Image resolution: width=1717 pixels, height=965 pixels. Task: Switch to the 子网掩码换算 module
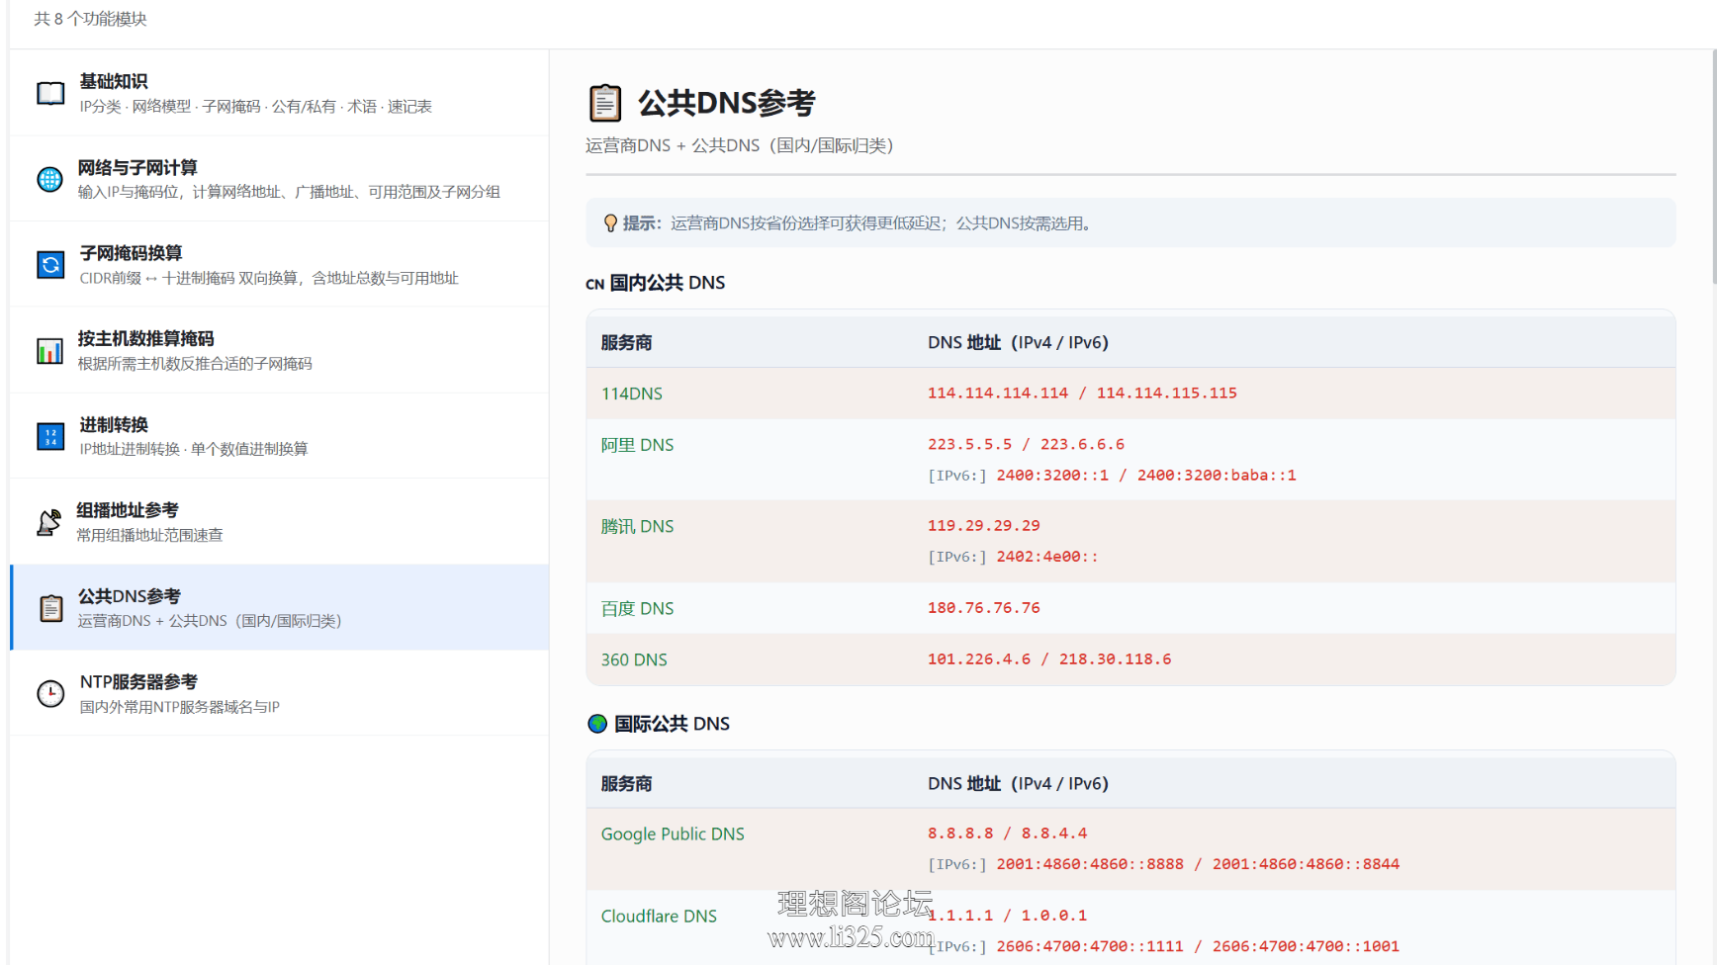(280, 265)
